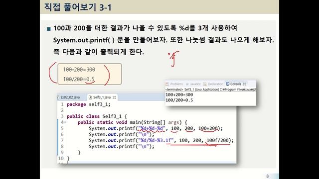Click the Java file icon on Self3_1.java tab
The height and width of the screenshot is (179, 319).
coord(90,97)
